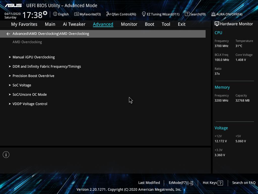
Task: Open MyFavorite list icon
Action: tap(77, 14)
